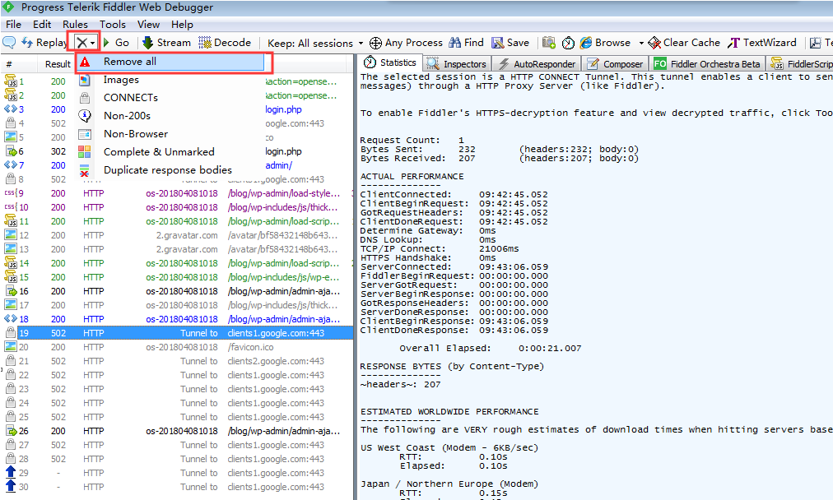Click the Go resume button
This screenshot has width=833, height=500.
[116, 43]
